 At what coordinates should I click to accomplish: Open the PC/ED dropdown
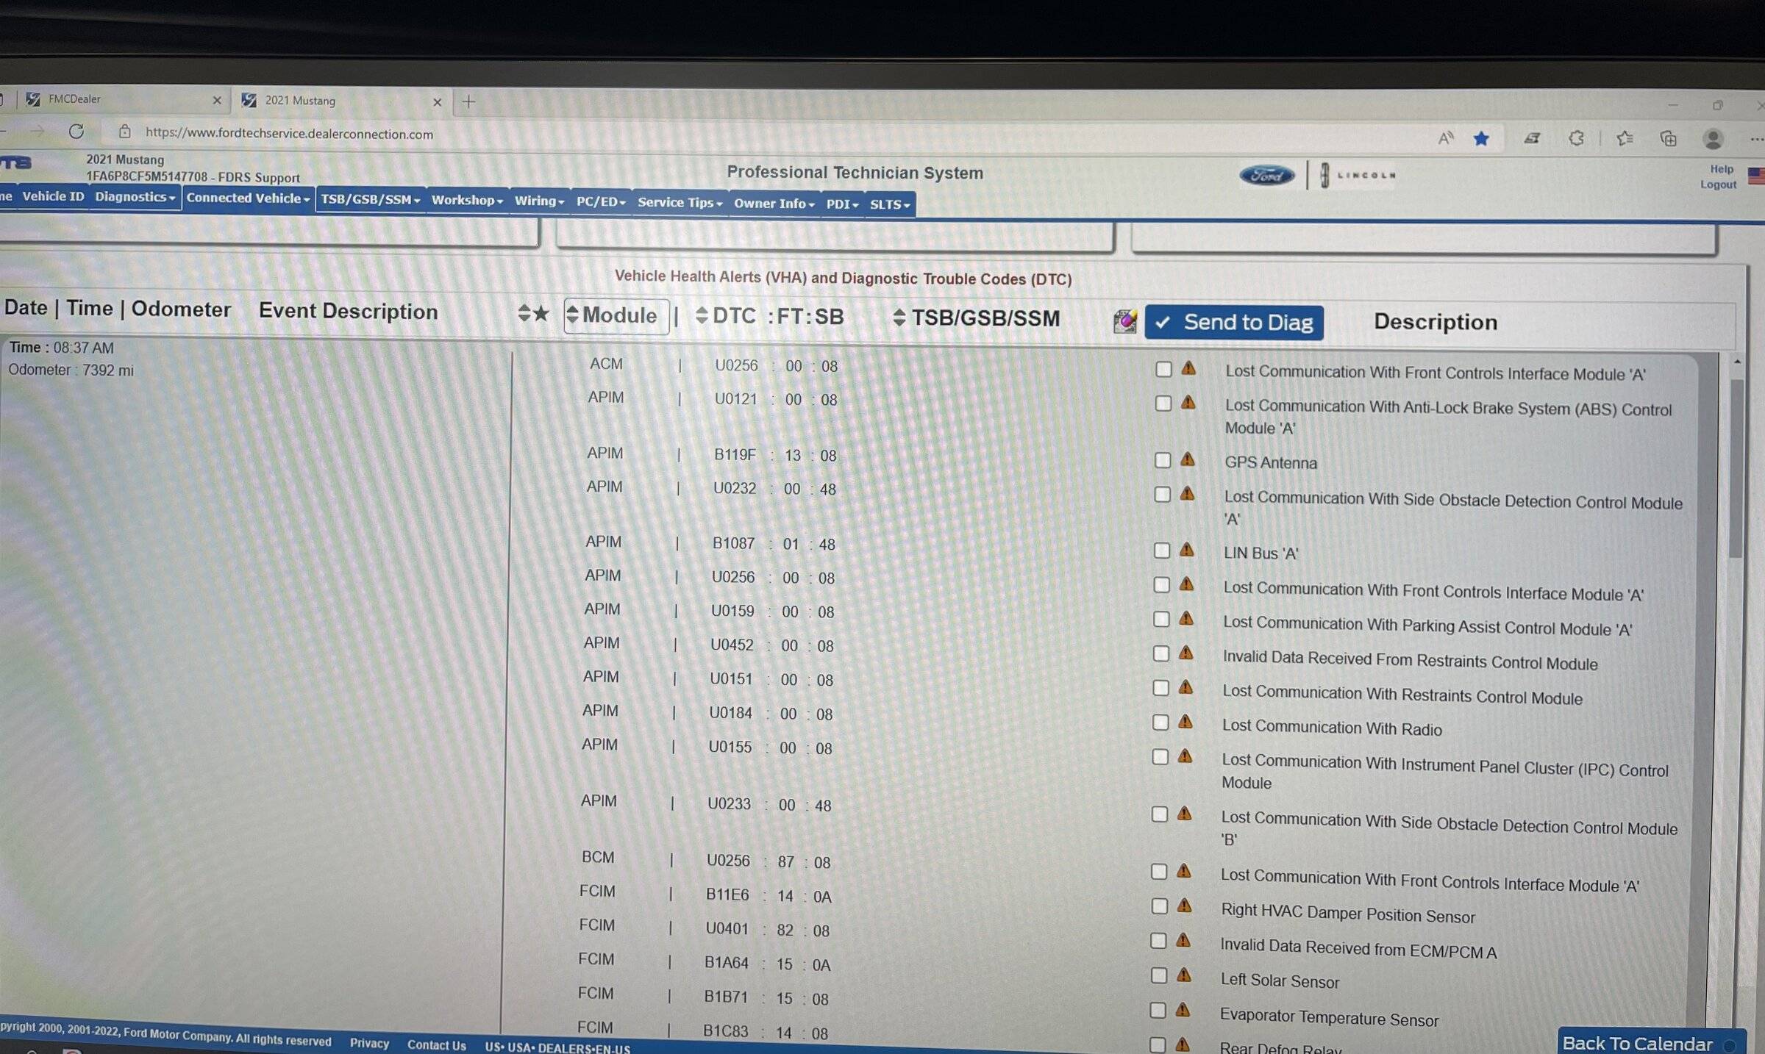coord(601,201)
